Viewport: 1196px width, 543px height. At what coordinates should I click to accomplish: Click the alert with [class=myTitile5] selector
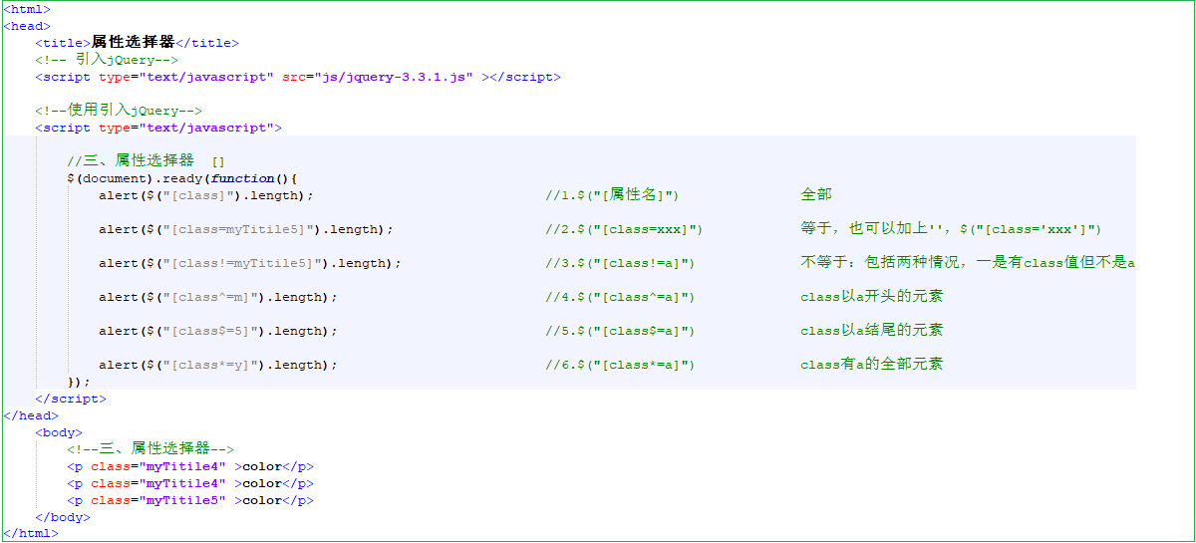tap(246, 229)
